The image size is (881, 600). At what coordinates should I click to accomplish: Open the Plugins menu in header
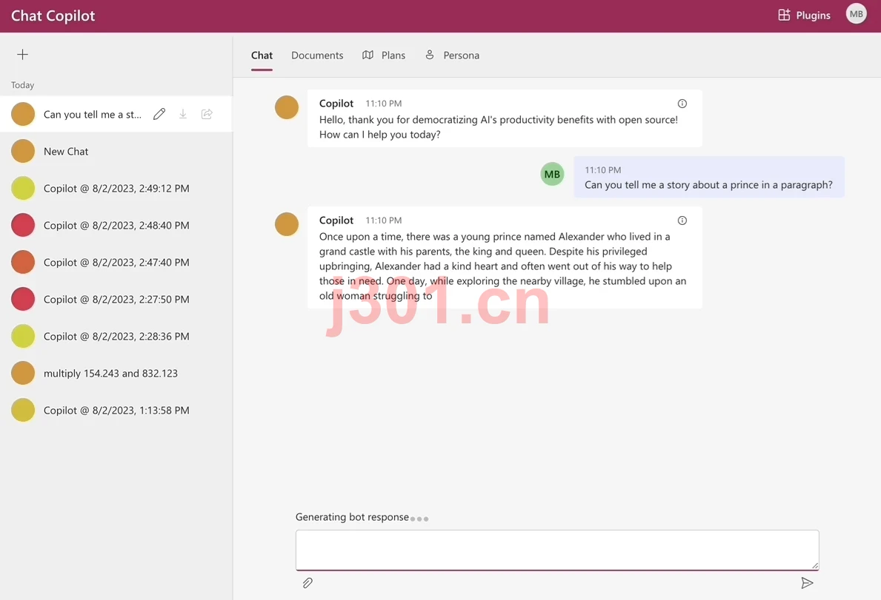tap(804, 15)
